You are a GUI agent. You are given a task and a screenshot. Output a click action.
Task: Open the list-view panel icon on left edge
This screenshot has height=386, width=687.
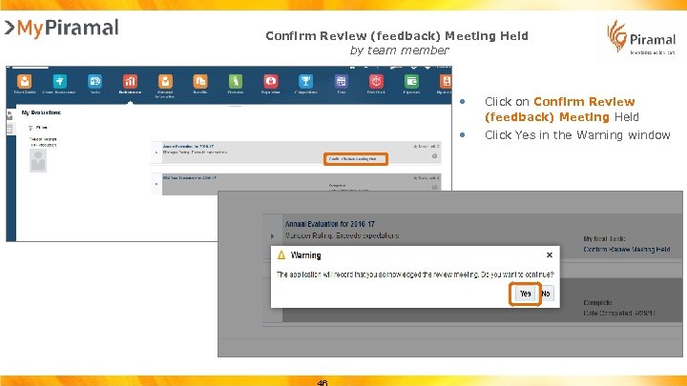tap(10, 129)
